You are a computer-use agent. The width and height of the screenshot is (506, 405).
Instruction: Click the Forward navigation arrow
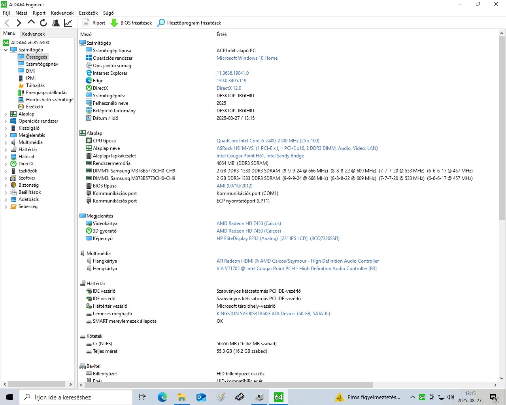coord(19,23)
